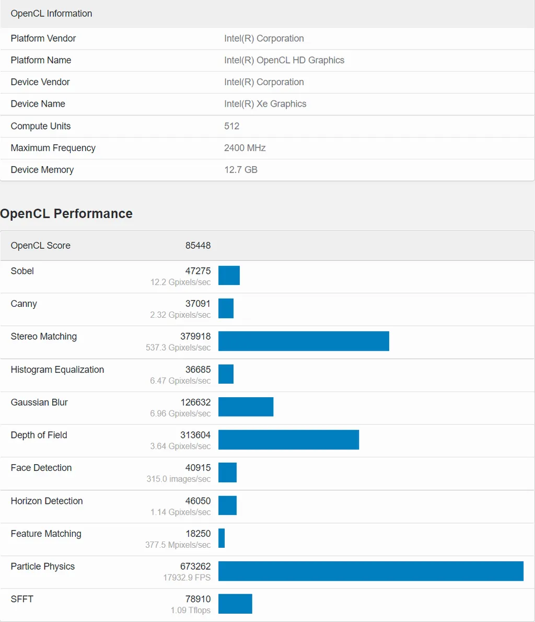
Task: Click the SFFT benchmark bar
Action: 235,604
